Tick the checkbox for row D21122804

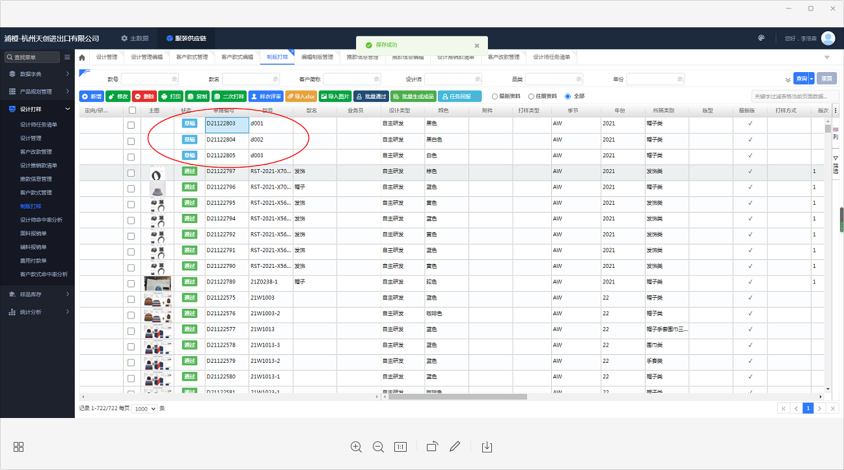tap(131, 141)
